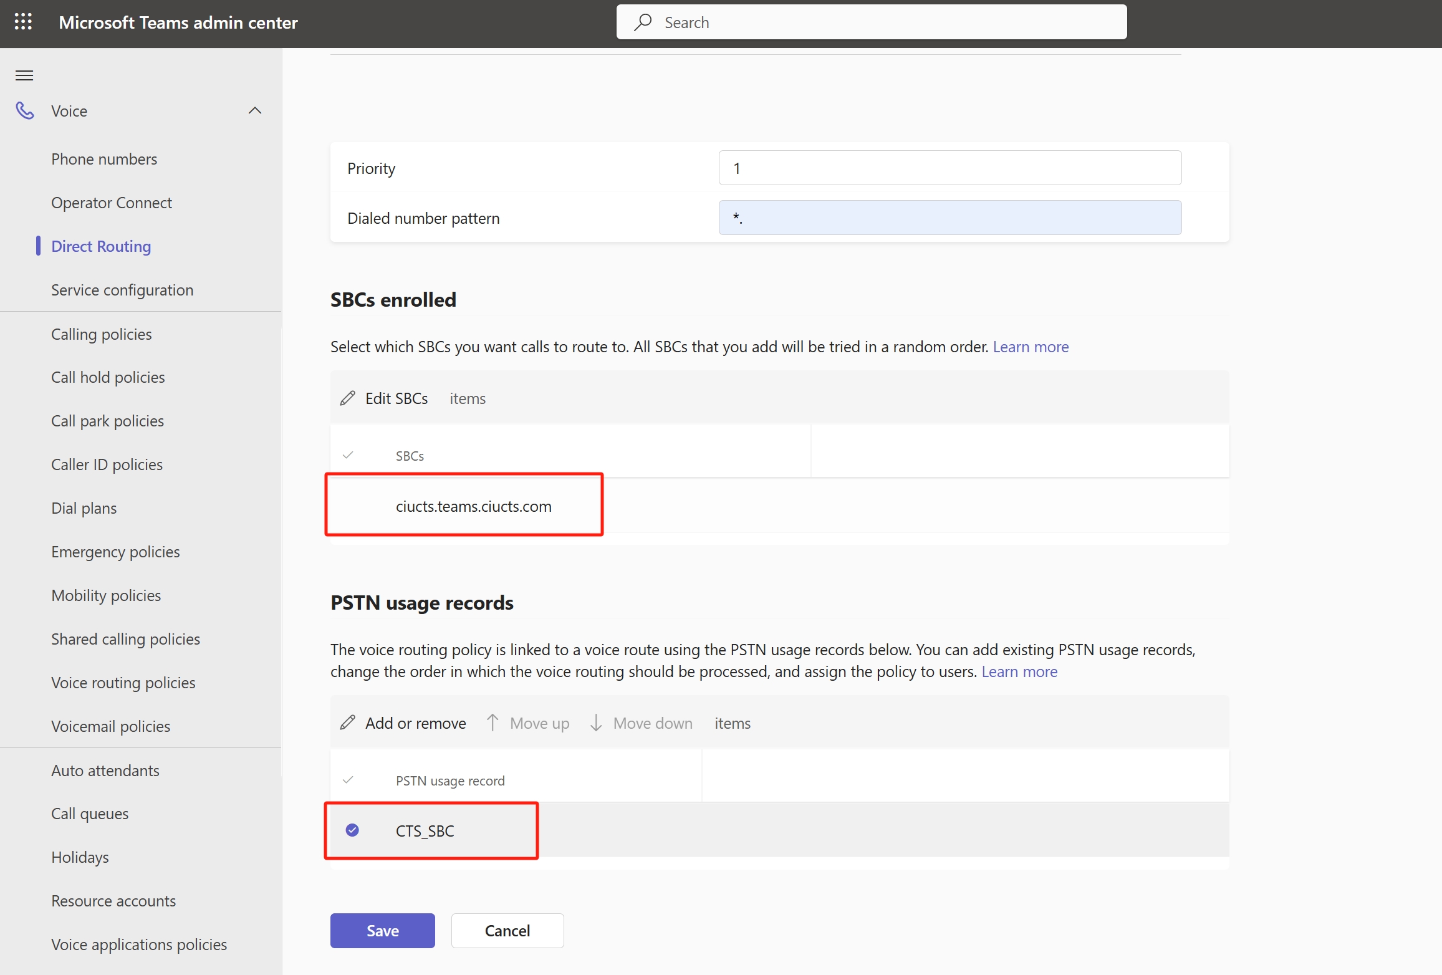Click the Add or remove pencil icon
Viewport: 1442px width, 975px height.
[348, 723]
